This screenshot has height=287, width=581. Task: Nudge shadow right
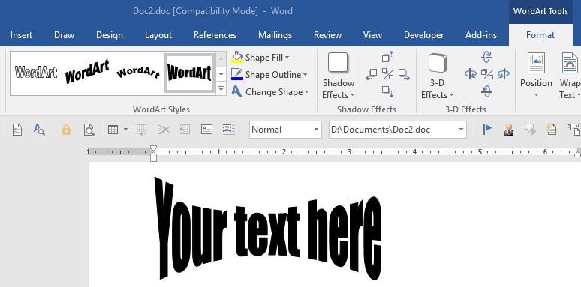(404, 74)
